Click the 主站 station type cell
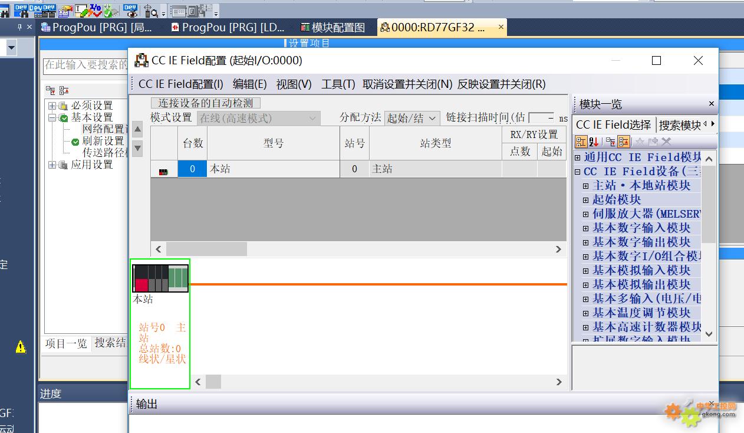This screenshot has width=744, height=433. pyautogui.click(x=436, y=169)
